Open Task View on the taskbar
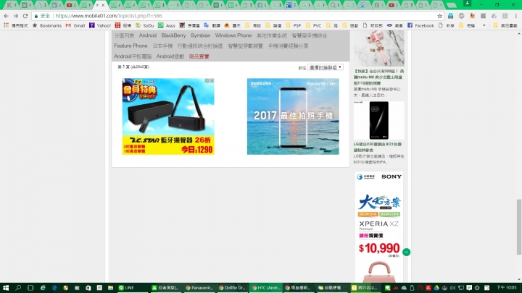This screenshot has height=293, width=522. [x=30, y=288]
